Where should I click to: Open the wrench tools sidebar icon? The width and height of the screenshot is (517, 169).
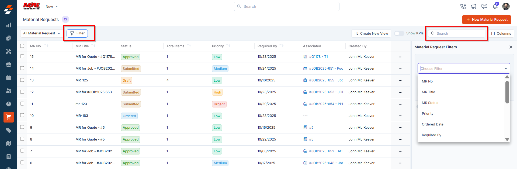pos(9,51)
